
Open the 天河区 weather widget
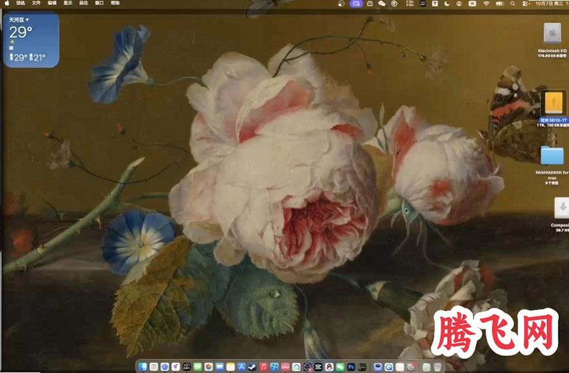31,40
